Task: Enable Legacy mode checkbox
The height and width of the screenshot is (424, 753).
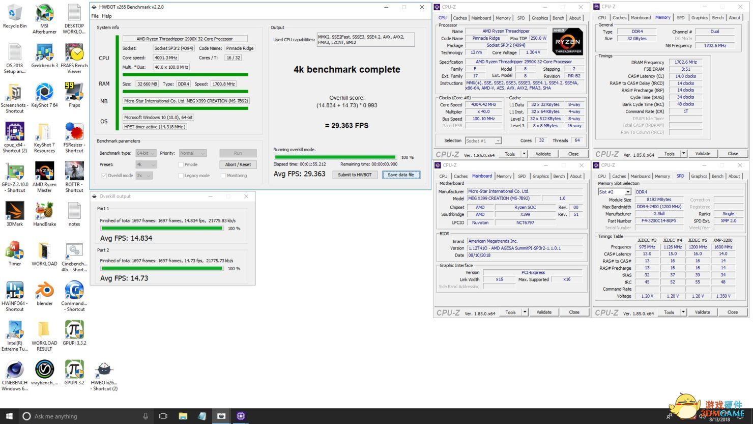Action: pos(181,176)
